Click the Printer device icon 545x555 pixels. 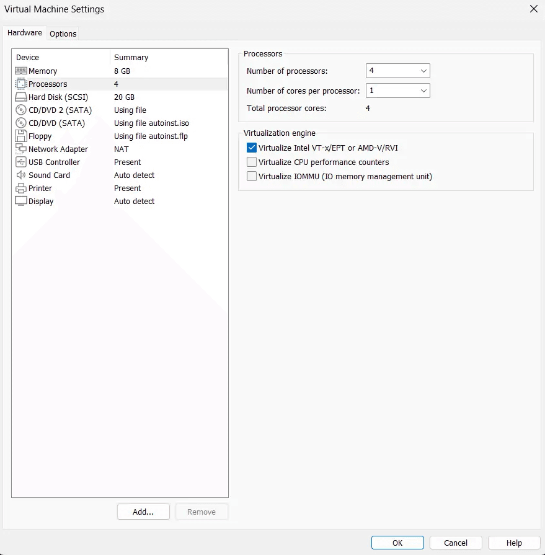21,189
